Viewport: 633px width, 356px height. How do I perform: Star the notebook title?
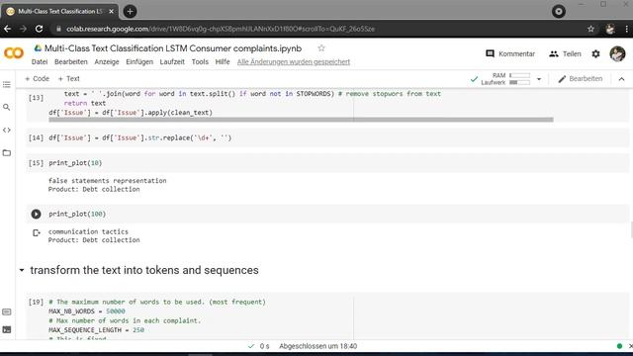tap(321, 48)
